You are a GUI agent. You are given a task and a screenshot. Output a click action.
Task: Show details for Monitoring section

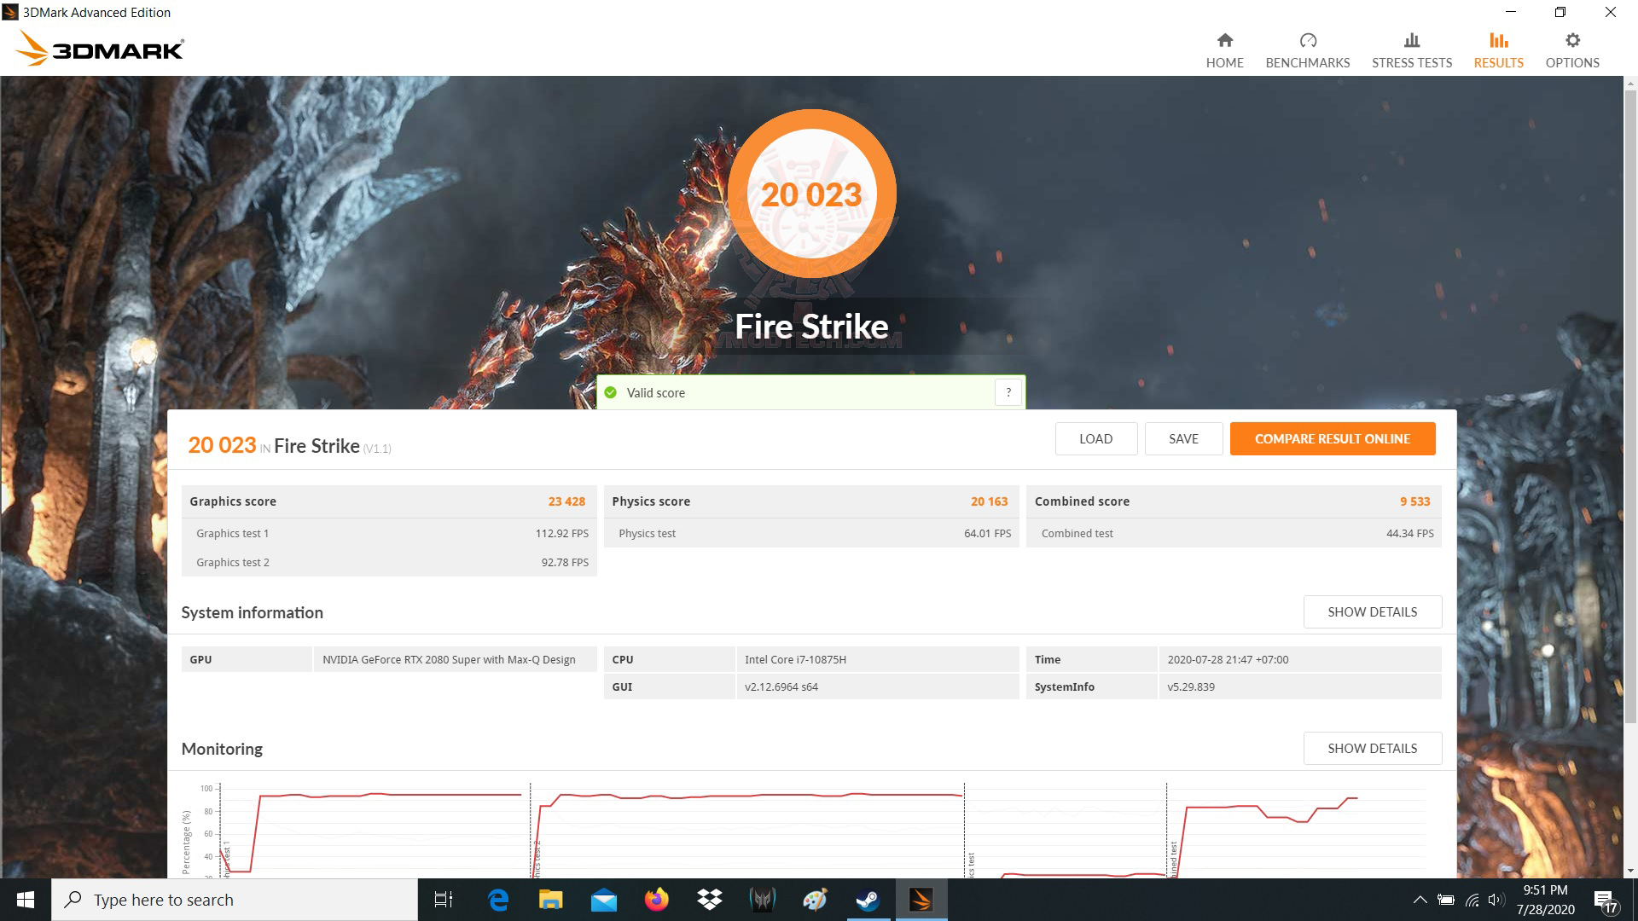click(1372, 748)
